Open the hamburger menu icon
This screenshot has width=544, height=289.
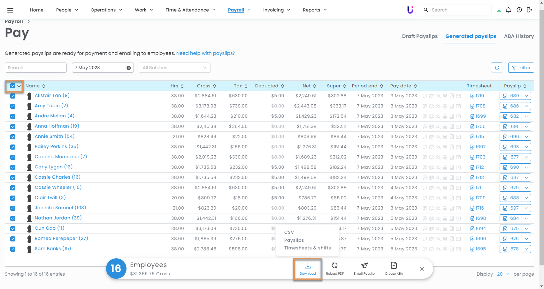(10, 10)
